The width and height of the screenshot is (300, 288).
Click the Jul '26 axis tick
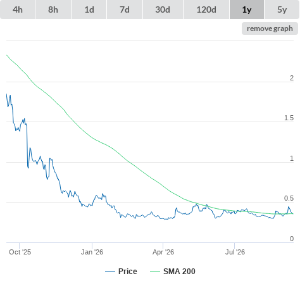click(x=235, y=252)
